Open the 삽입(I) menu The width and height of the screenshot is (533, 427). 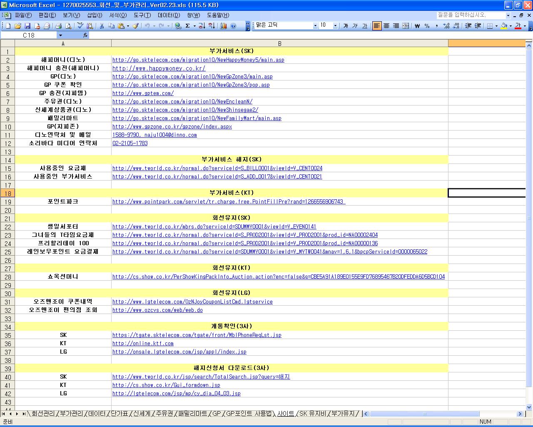pyautogui.click(x=95, y=15)
